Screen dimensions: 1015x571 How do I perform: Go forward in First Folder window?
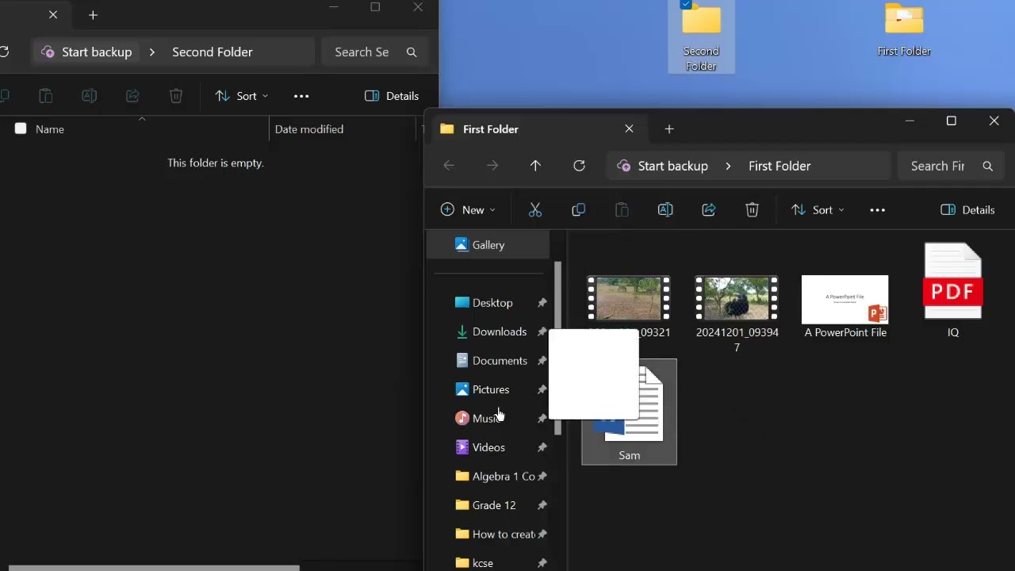(x=492, y=166)
